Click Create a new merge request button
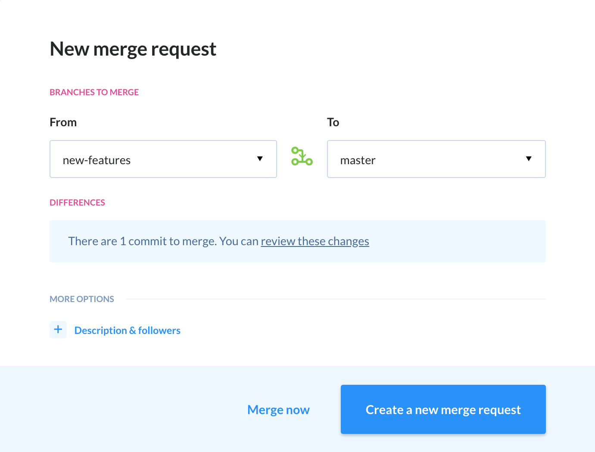 [443, 409]
